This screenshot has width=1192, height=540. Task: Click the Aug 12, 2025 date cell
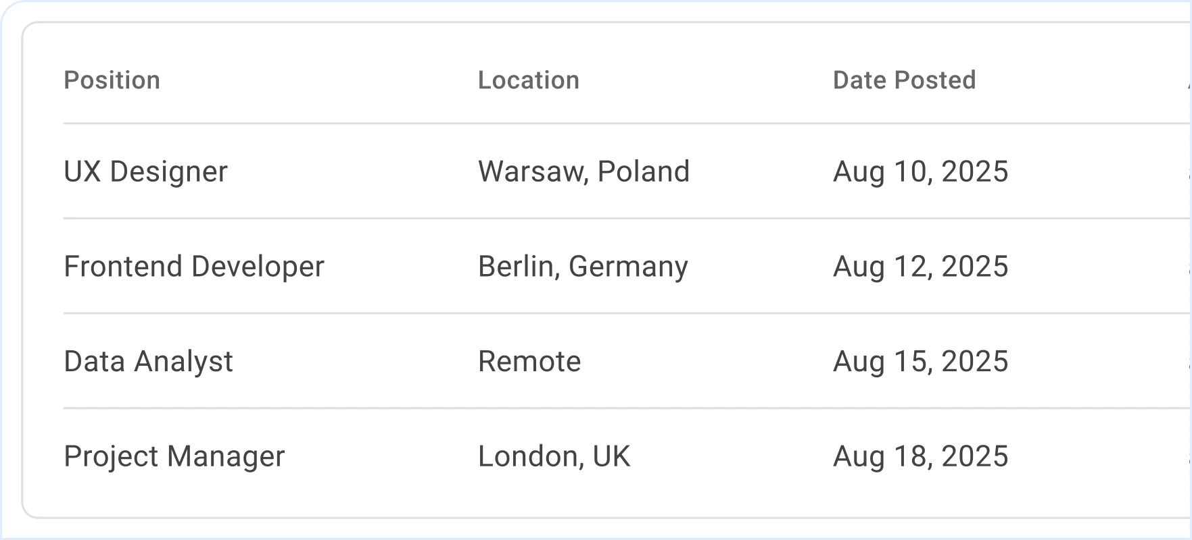(920, 267)
